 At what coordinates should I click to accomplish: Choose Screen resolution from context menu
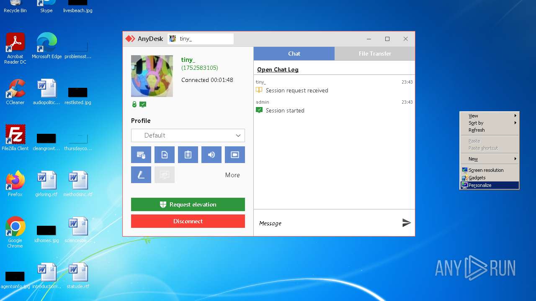click(x=490, y=170)
